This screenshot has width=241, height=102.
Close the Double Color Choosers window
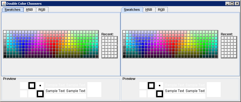[x=237, y=4]
